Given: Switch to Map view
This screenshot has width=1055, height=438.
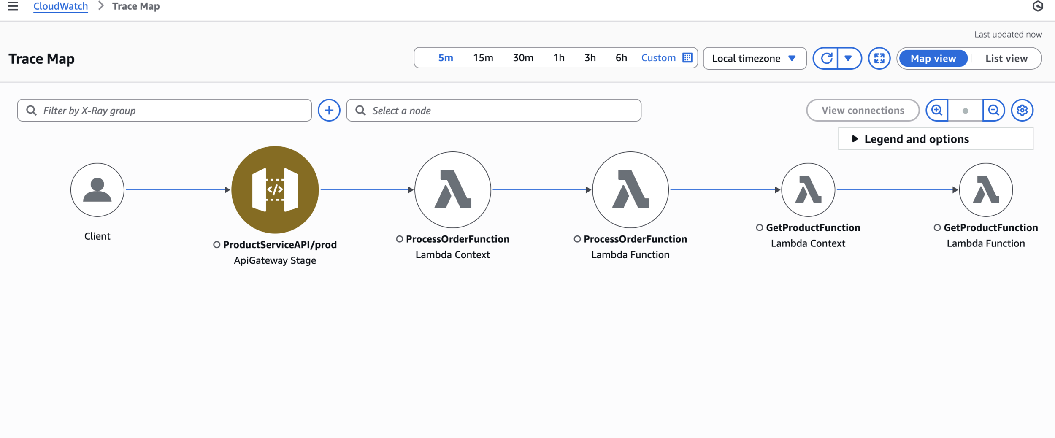Looking at the screenshot, I should coord(933,58).
